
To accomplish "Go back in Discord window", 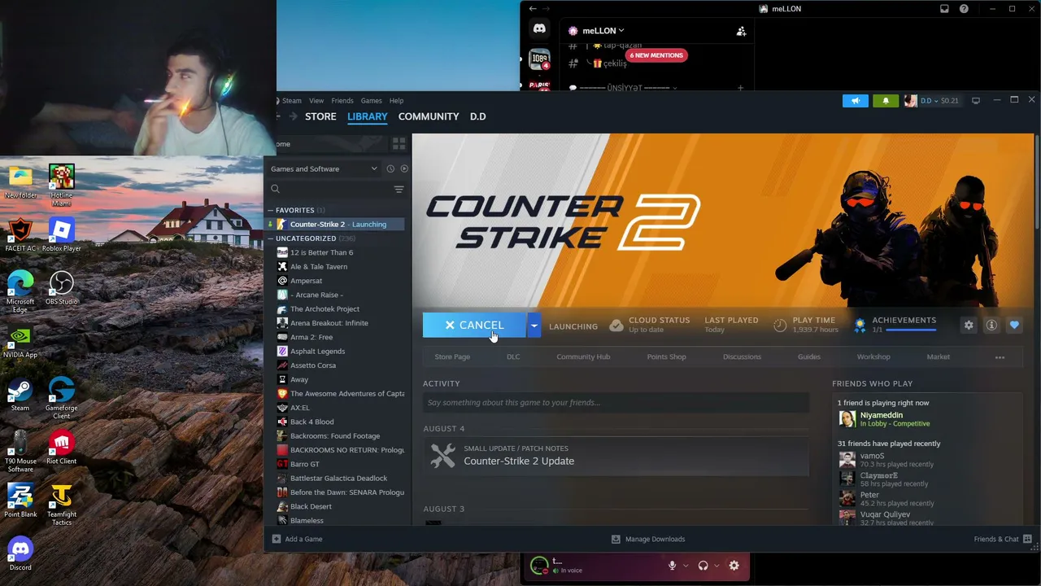I will pyautogui.click(x=533, y=9).
